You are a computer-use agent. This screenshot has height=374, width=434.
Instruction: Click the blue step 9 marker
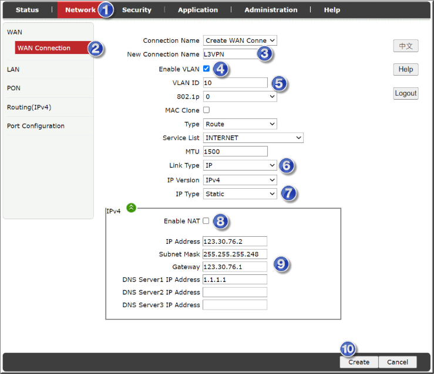click(x=281, y=264)
